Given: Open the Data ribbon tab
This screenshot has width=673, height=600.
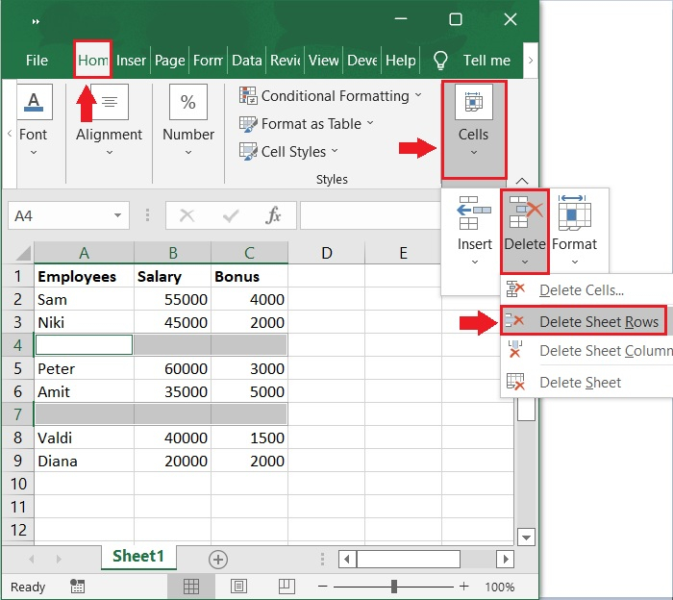Looking at the screenshot, I should (x=247, y=60).
